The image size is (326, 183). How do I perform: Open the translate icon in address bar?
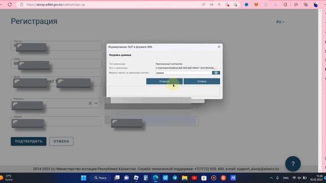coord(211,5)
